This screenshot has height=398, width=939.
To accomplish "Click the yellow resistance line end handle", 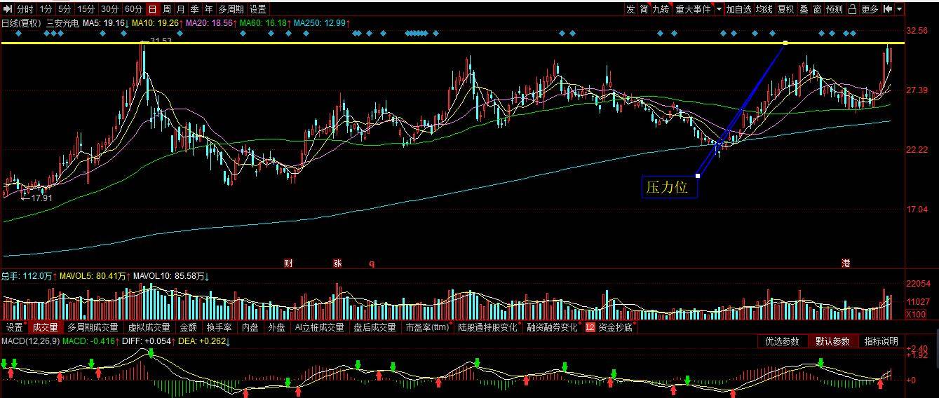I will pos(785,43).
